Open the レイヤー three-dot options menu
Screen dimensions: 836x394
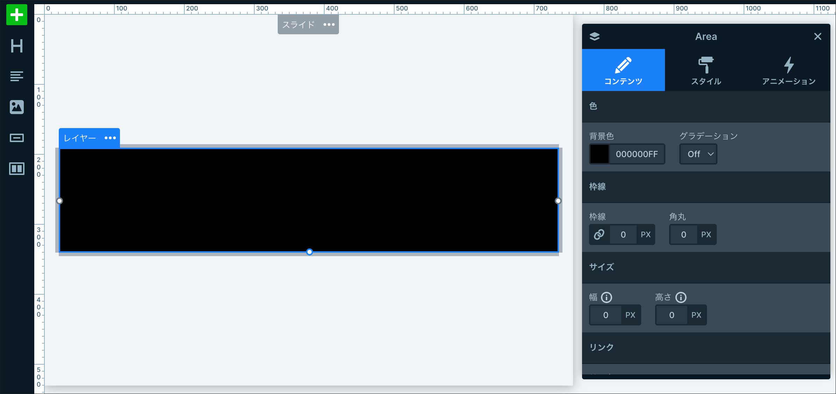110,138
